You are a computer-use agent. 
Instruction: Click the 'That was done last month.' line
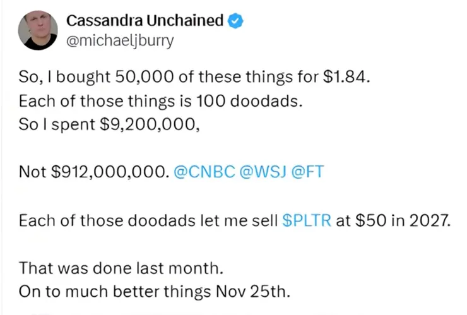click(x=121, y=268)
